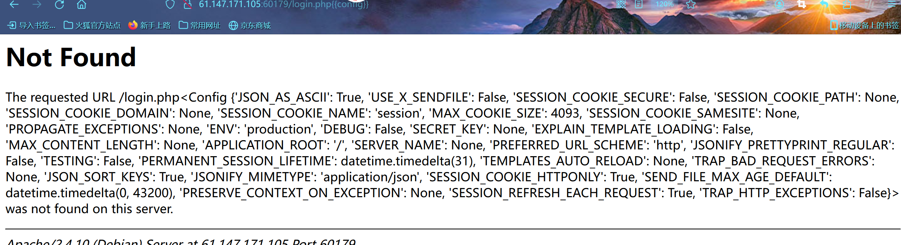Click the undo closed tab arrow
The image size is (901, 245).
824,4
